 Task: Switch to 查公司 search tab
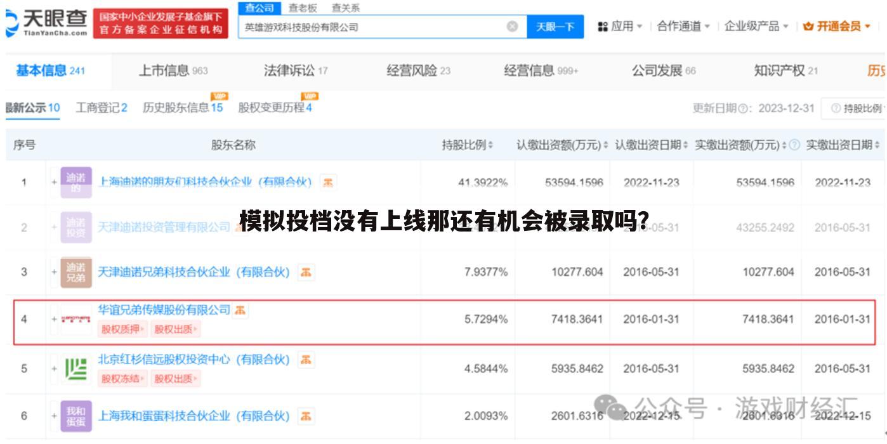(260, 8)
